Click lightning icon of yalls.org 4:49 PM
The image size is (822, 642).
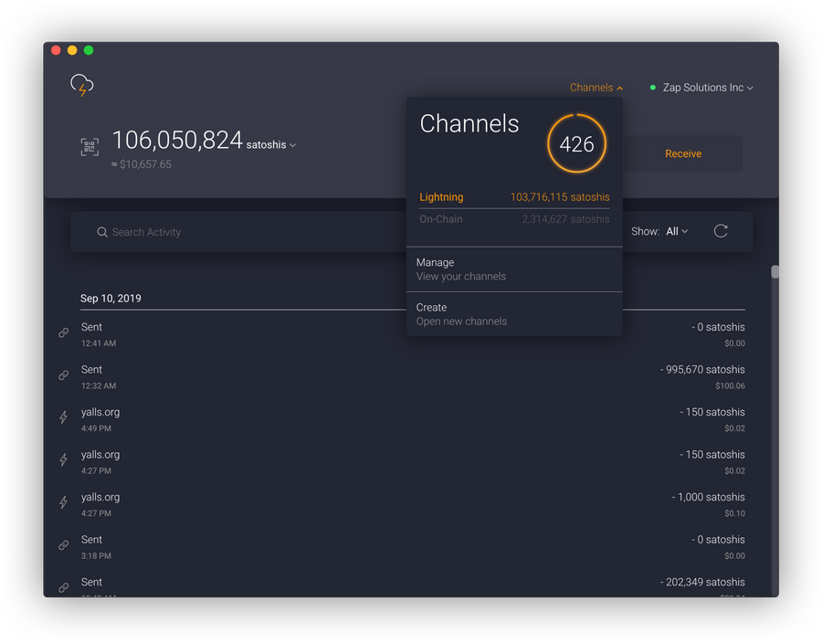[63, 417]
